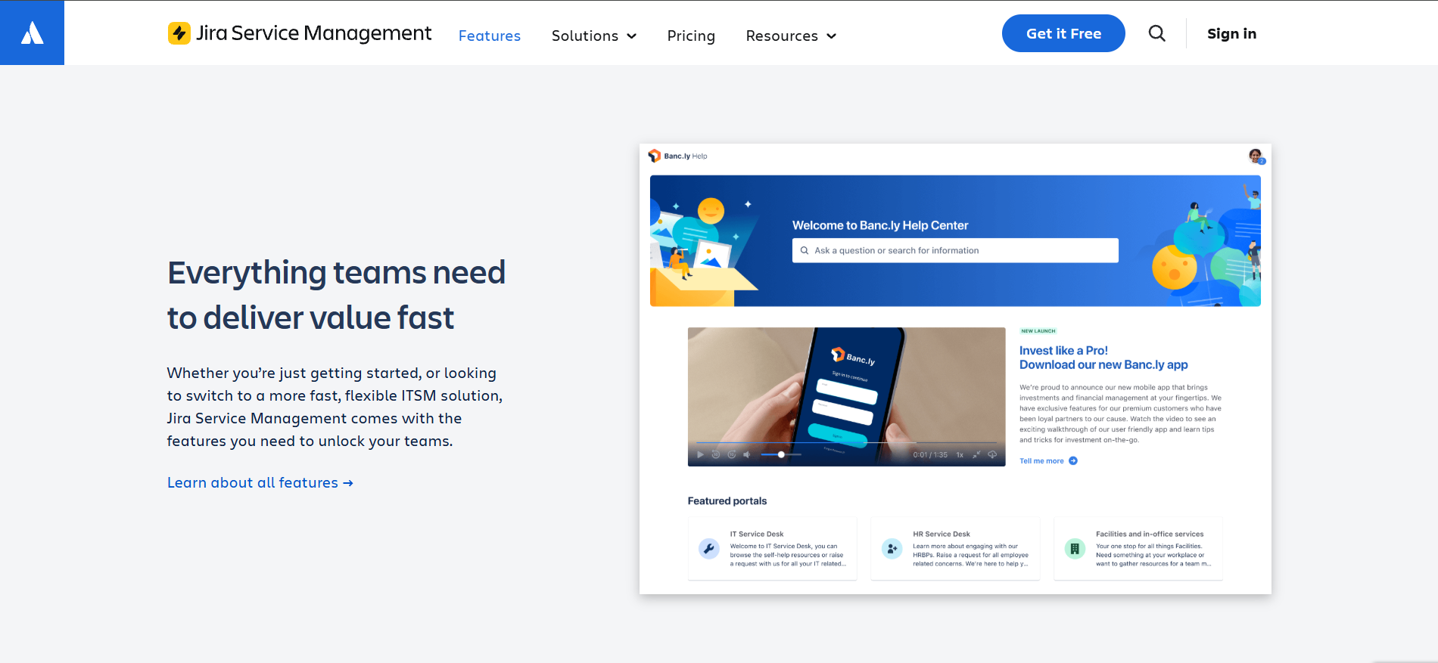Expand the Resources dropdown menu

click(x=791, y=36)
